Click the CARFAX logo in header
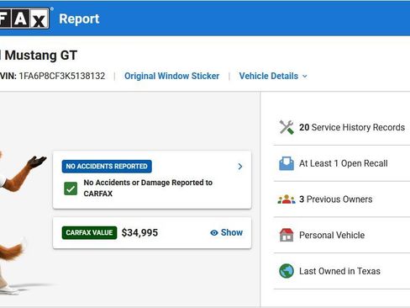The height and width of the screenshot is (308, 410). click(24, 19)
